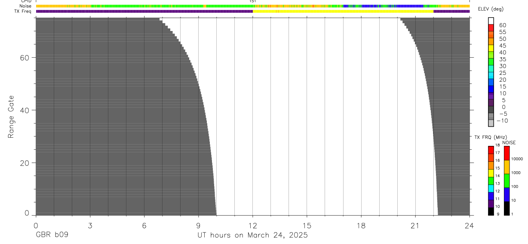Click the TX FRQ legend value '14'
Image resolution: width=528 pixels, height=244 pixels.
click(497, 176)
